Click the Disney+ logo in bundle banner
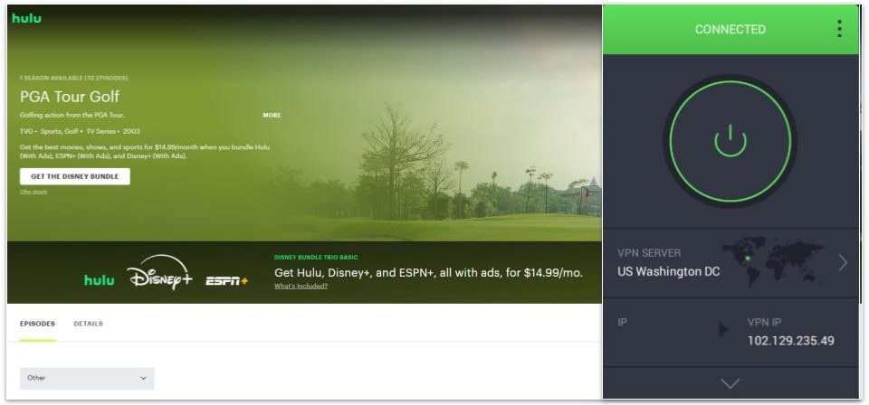869x405 pixels. coord(159,273)
